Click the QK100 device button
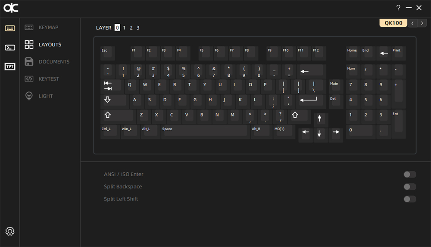The image size is (431, 247). tap(394, 23)
